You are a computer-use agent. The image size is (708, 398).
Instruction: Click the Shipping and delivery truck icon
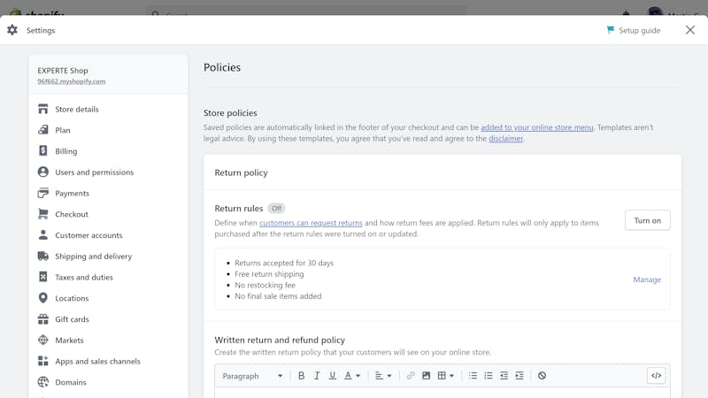pyautogui.click(x=42, y=256)
